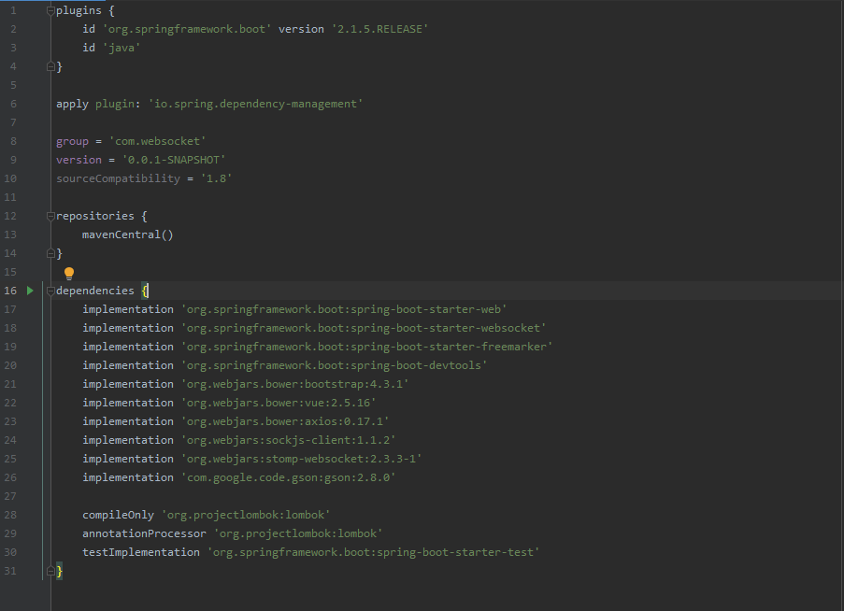Click the fold end marker closing plugins block

pyautogui.click(x=50, y=66)
